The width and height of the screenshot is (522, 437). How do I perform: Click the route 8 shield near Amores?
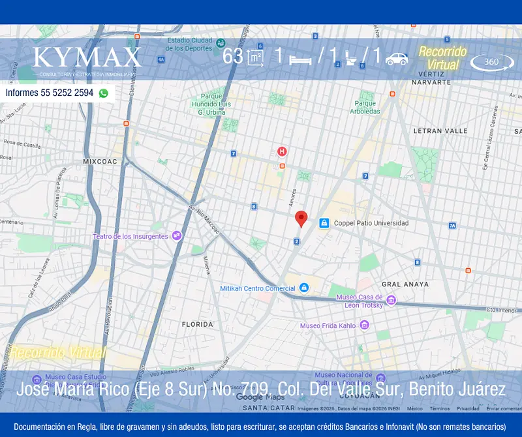254,207
